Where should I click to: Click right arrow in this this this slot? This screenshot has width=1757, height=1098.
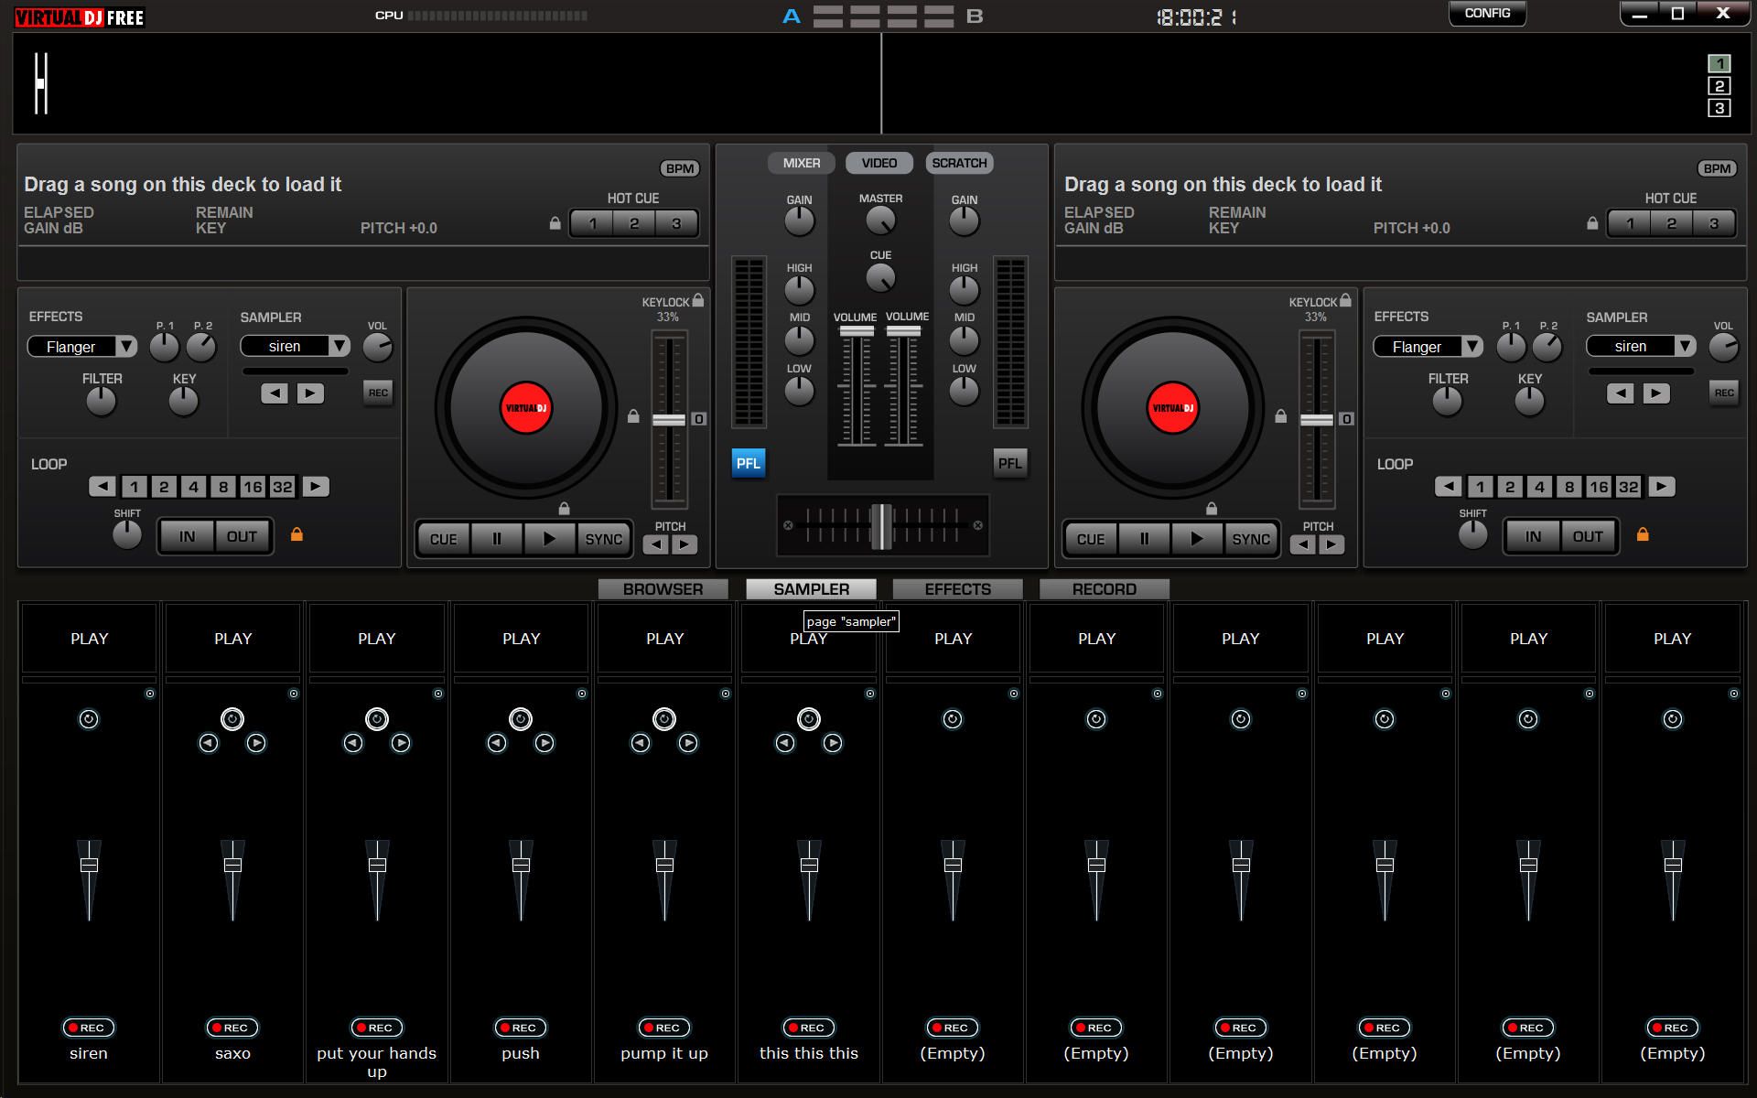[x=833, y=743]
